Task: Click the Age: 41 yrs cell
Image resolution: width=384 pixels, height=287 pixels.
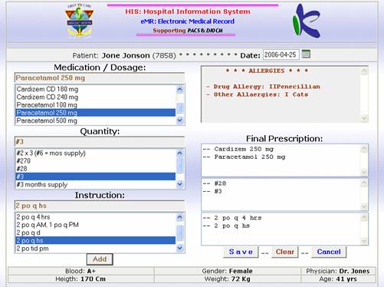Action: [x=338, y=279]
